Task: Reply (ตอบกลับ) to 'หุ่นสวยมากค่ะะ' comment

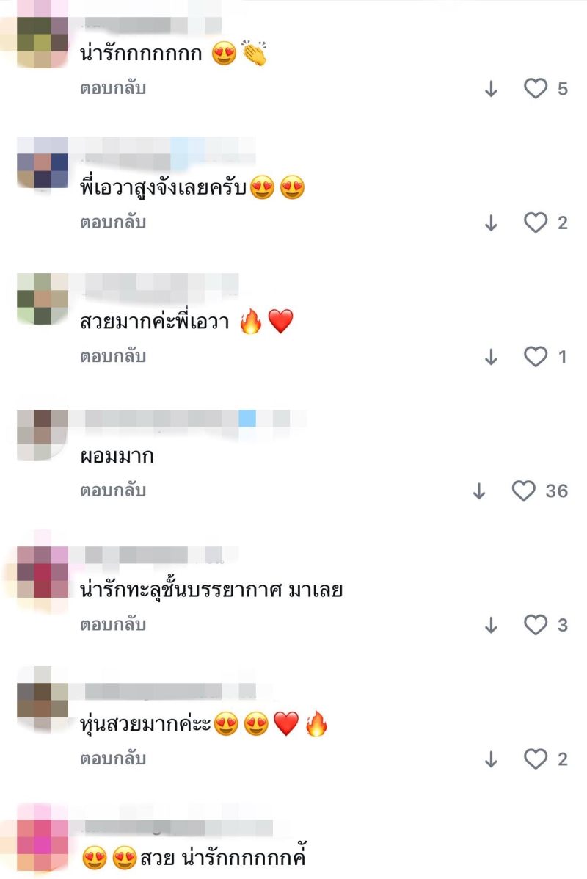Action: click(x=113, y=759)
